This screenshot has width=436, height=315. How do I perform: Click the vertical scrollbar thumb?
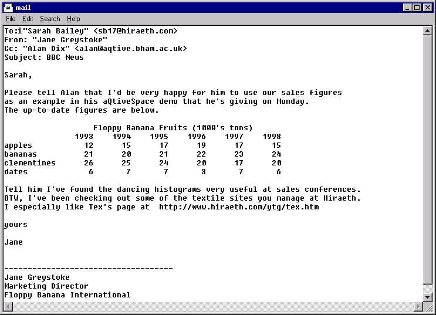(x=427, y=158)
